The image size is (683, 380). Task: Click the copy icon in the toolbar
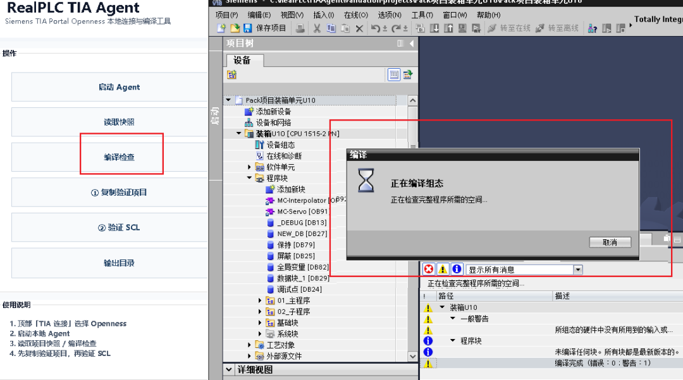(x=331, y=28)
